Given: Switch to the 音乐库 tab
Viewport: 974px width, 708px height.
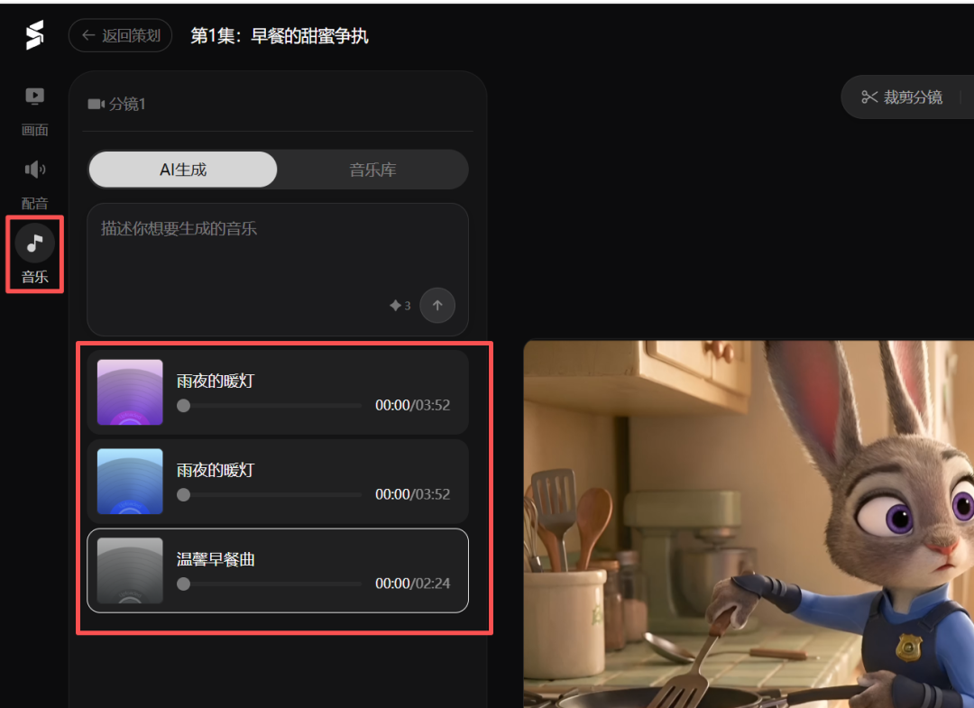Looking at the screenshot, I should tap(372, 170).
